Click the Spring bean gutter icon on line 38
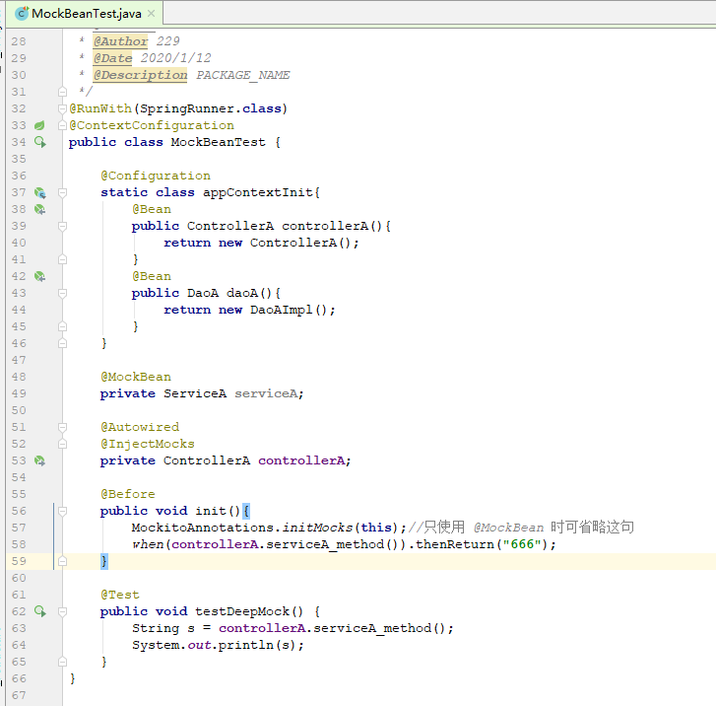 point(40,209)
